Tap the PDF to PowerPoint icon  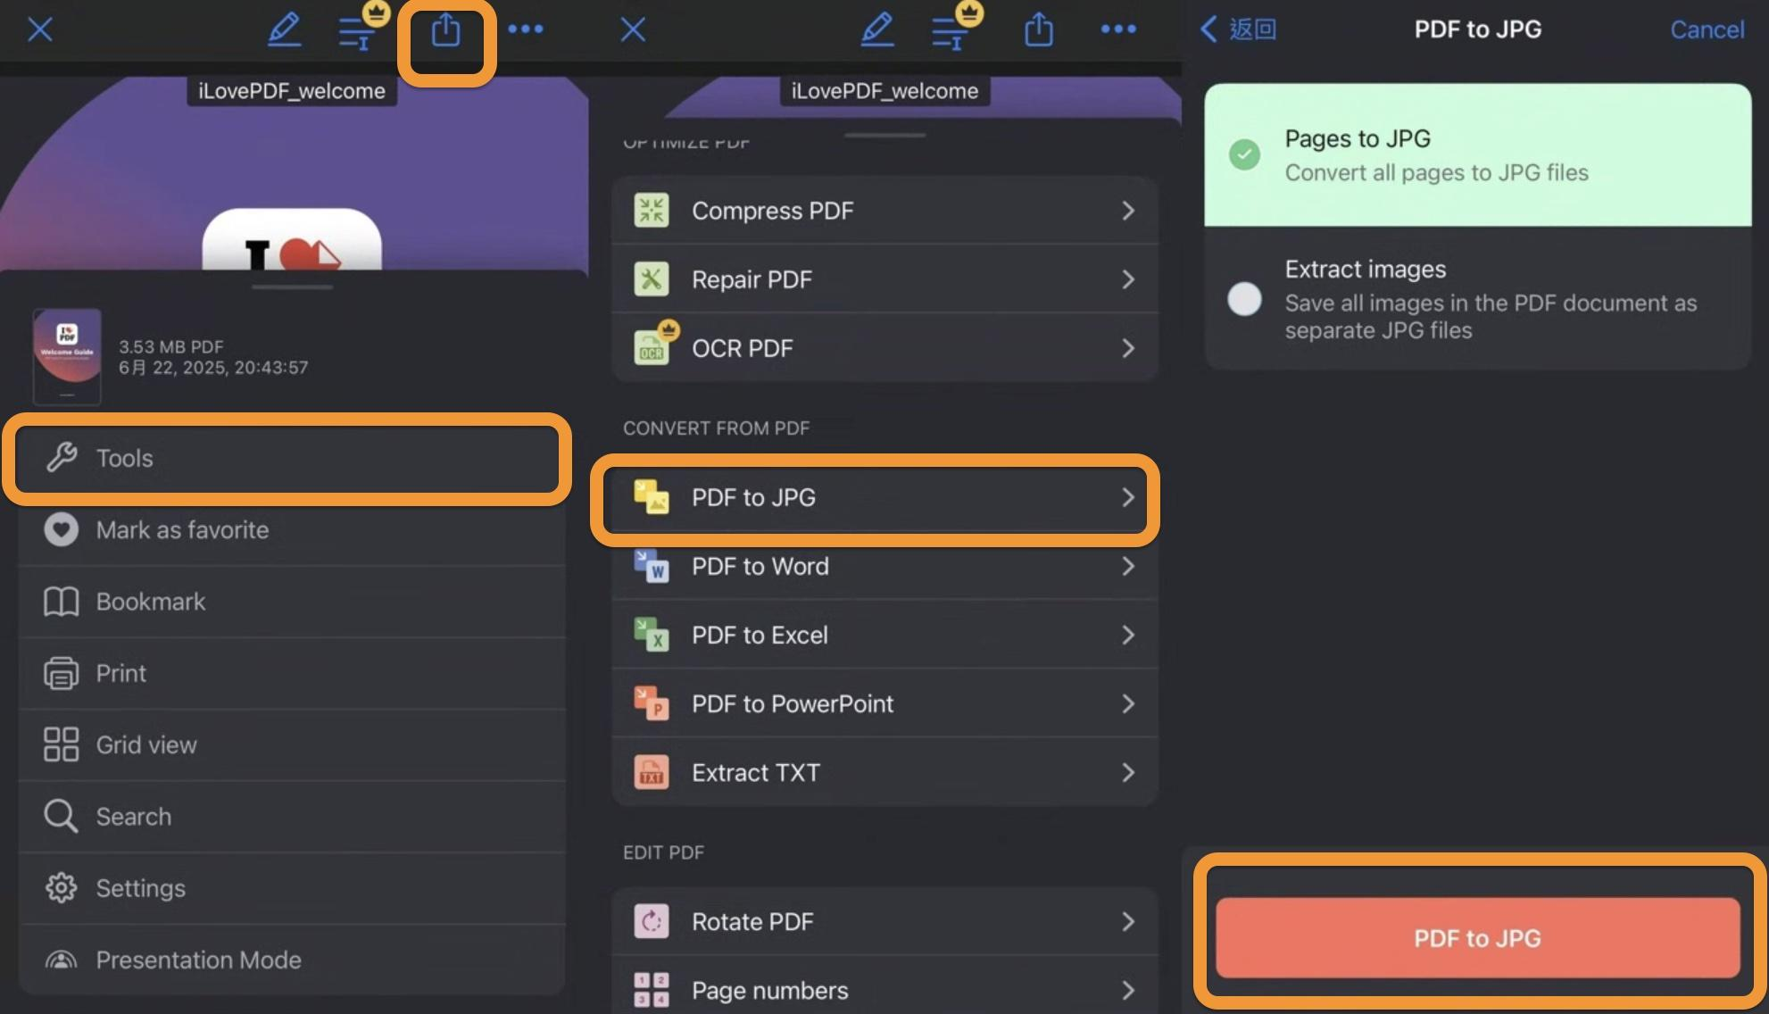[652, 703]
